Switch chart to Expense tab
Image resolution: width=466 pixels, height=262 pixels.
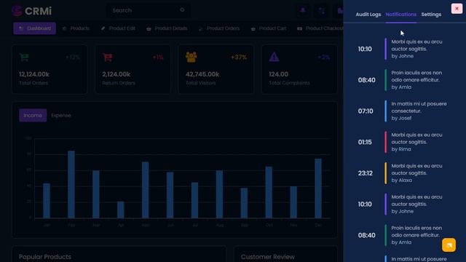pyautogui.click(x=61, y=115)
